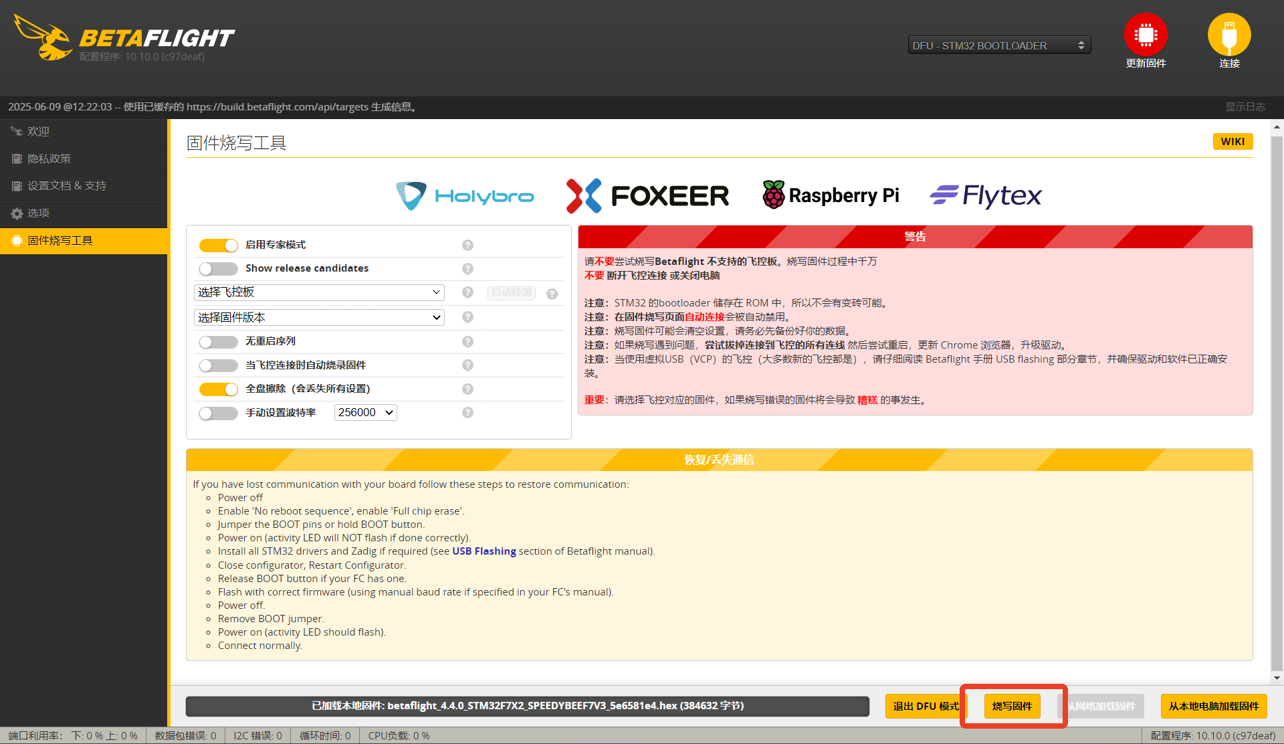Click the red Update Firmware chip icon

pos(1146,35)
